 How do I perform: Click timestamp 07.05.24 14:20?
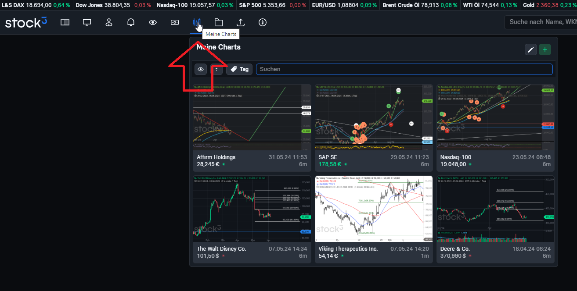410,248
